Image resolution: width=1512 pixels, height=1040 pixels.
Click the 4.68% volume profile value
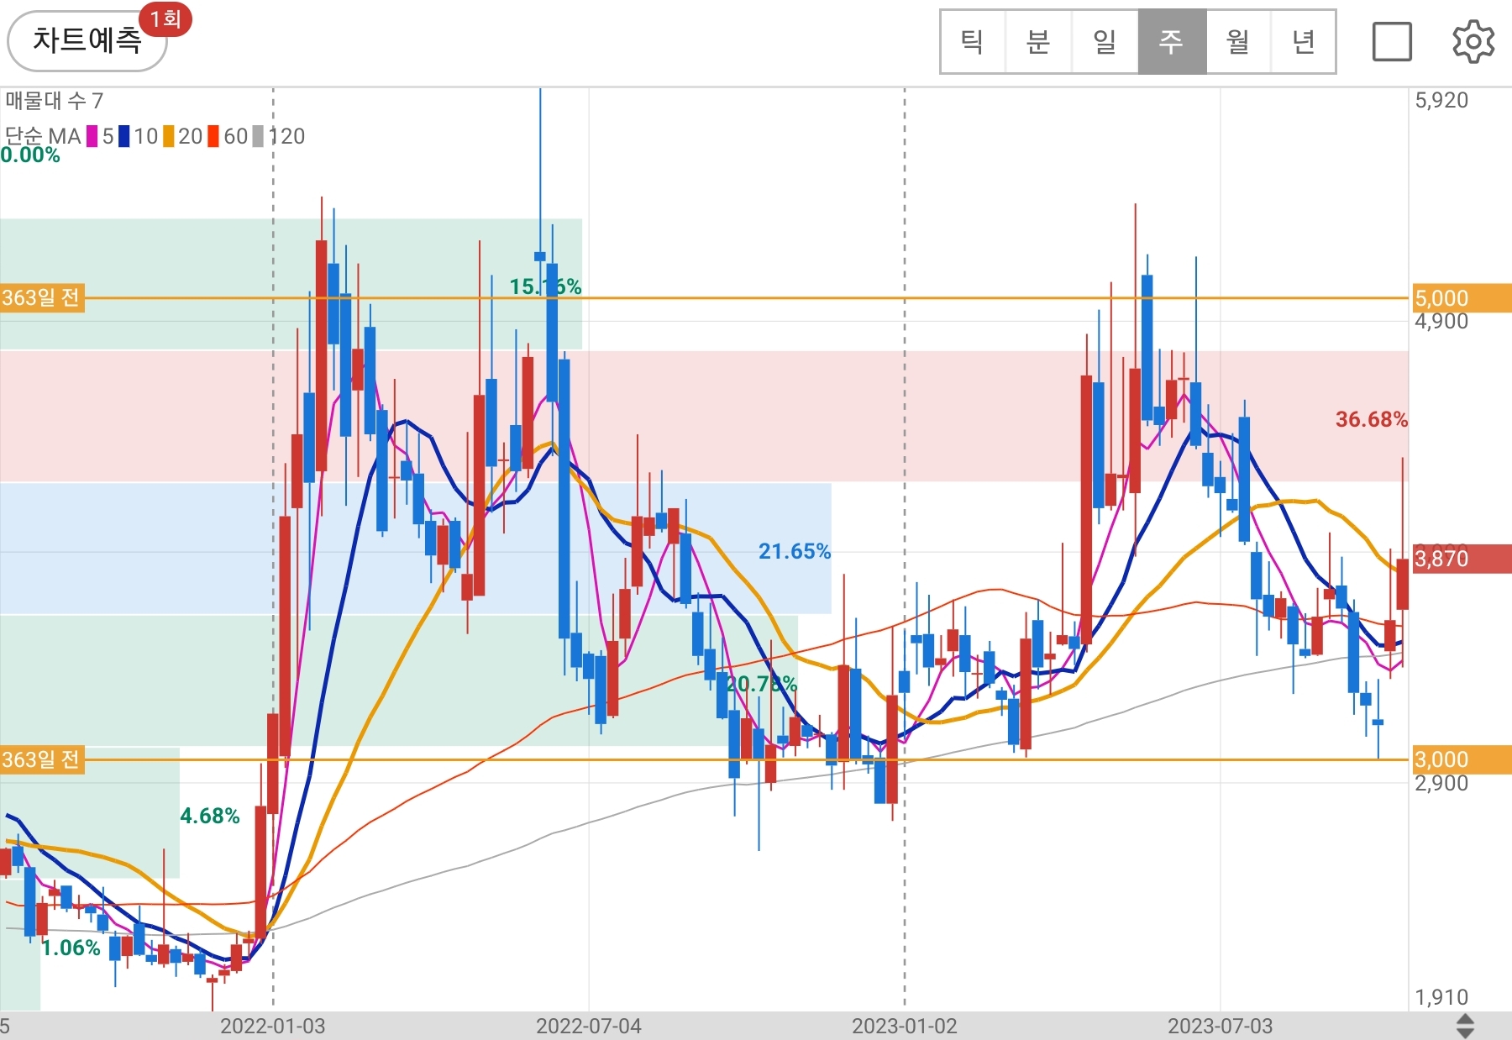210,816
